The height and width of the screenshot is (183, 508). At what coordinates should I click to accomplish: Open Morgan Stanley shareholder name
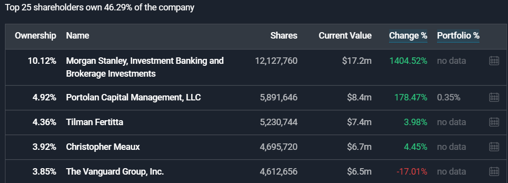[x=145, y=67]
